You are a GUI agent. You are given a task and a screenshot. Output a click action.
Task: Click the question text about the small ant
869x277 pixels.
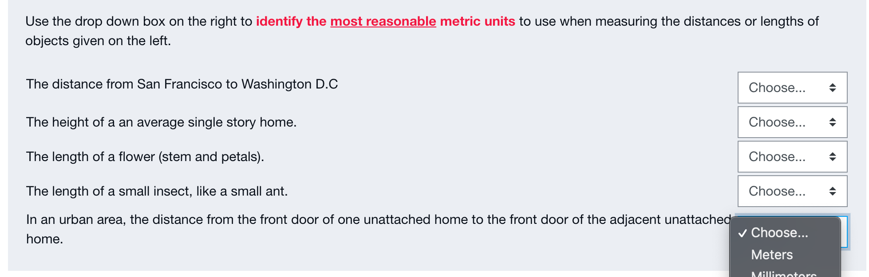pos(156,191)
